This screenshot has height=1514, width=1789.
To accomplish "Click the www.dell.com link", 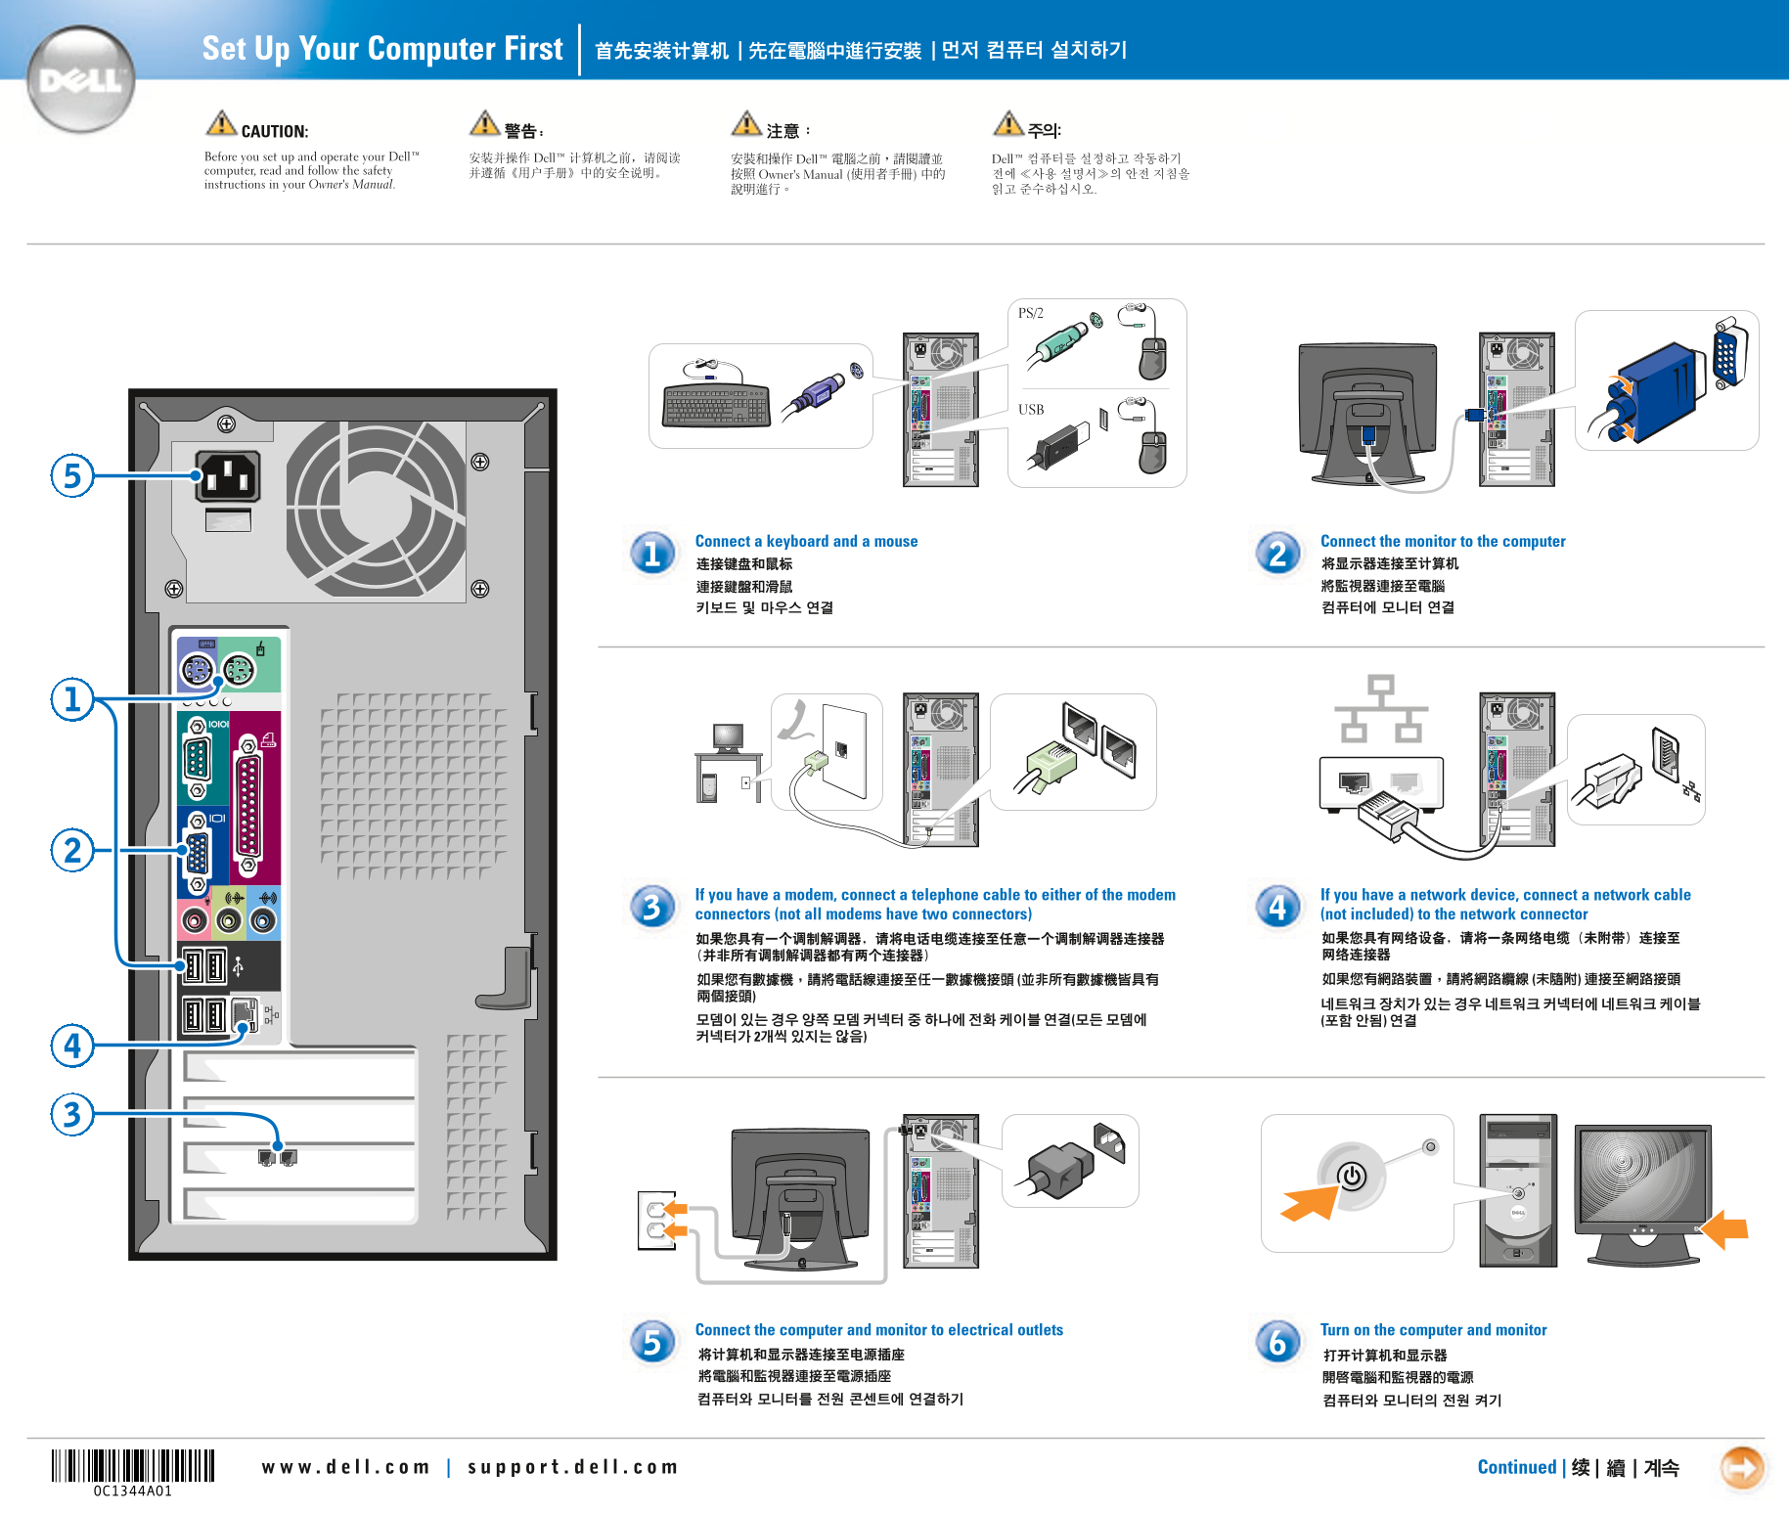I will [x=346, y=1467].
